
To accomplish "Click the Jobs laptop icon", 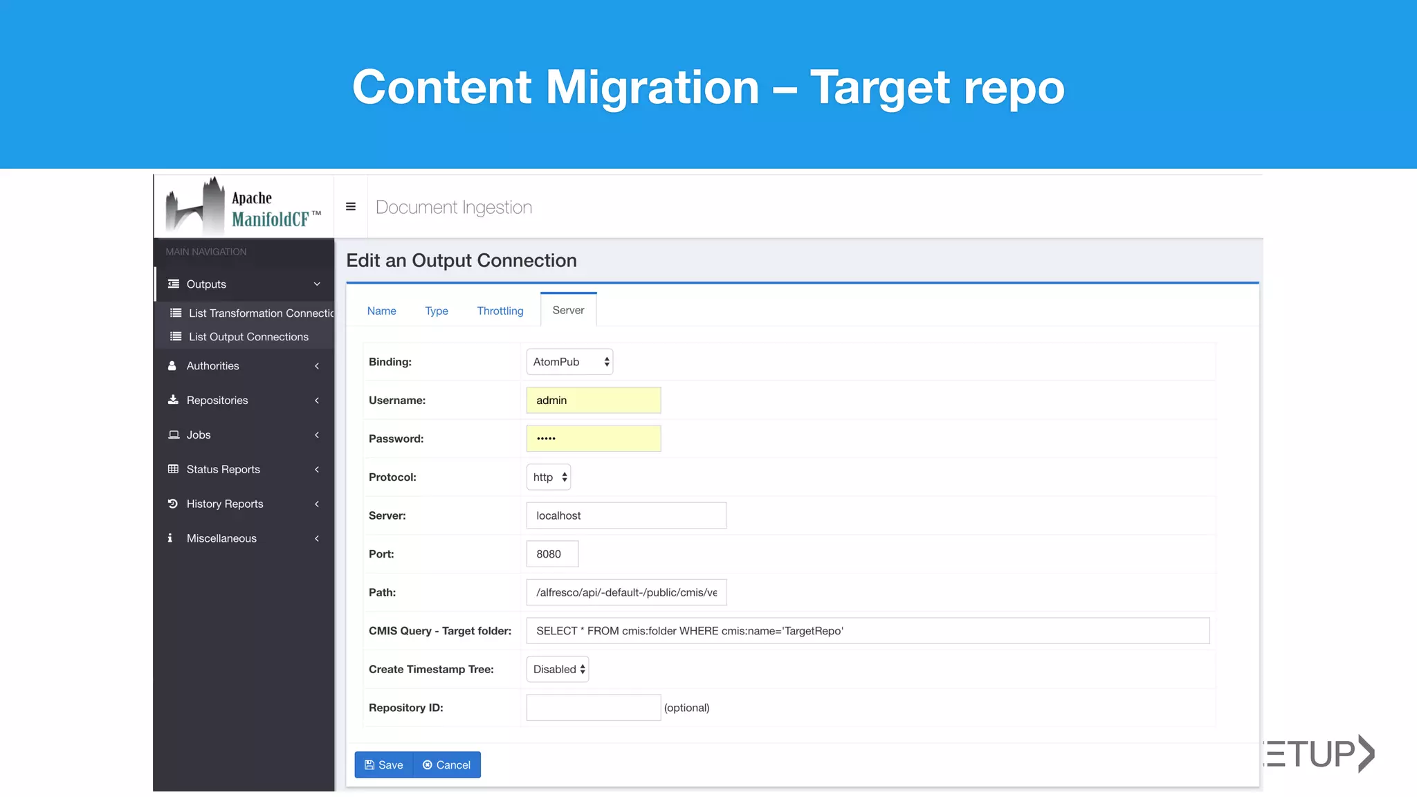I will point(174,435).
